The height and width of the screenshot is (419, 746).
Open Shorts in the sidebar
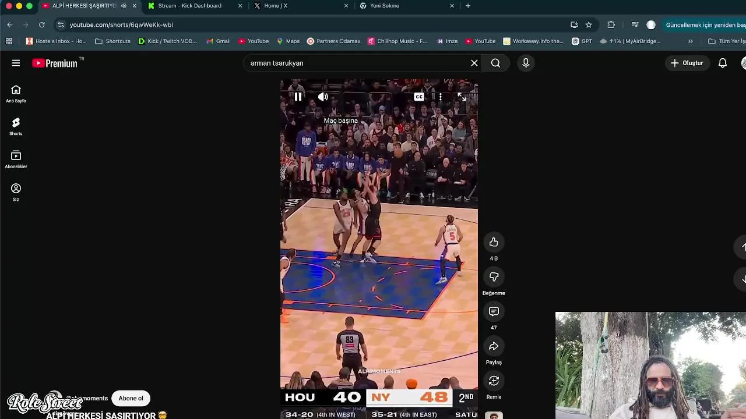(16, 127)
